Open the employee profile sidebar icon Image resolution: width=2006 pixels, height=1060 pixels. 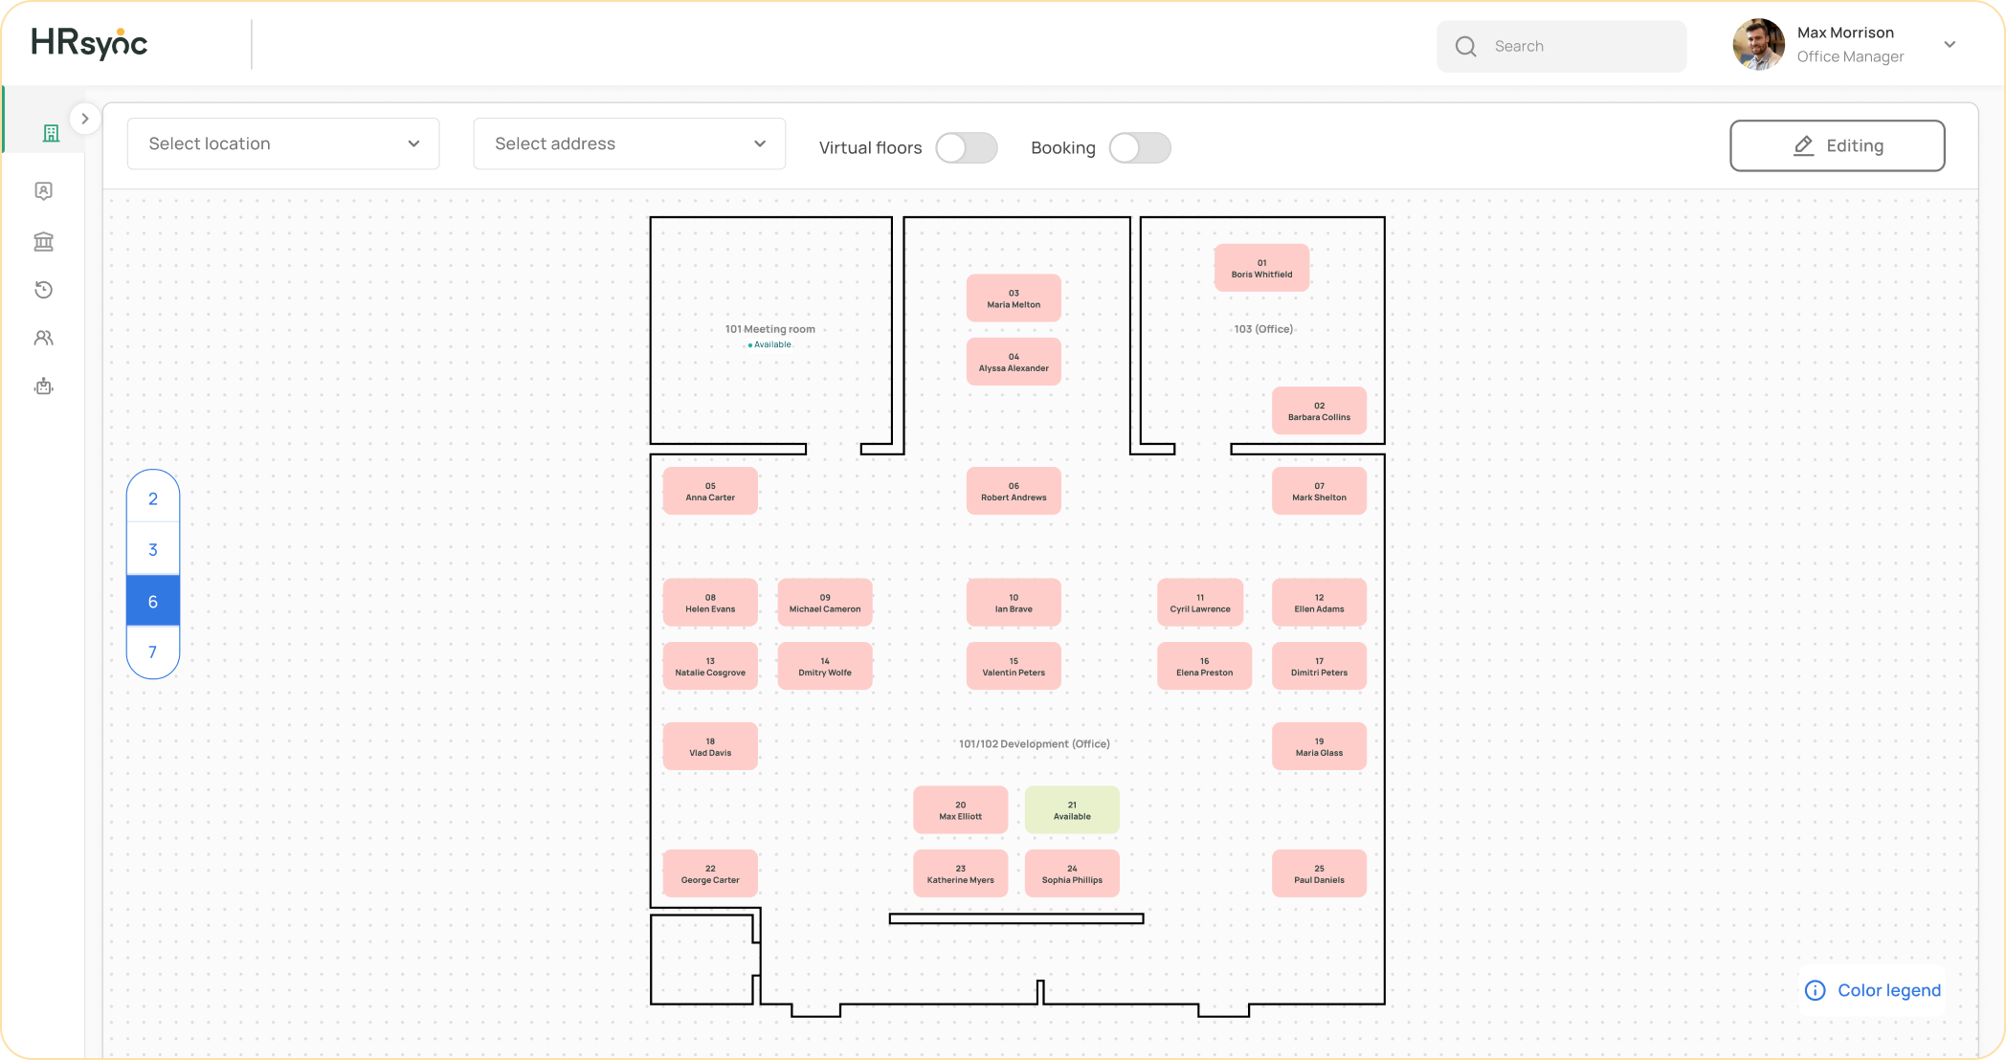tap(44, 191)
